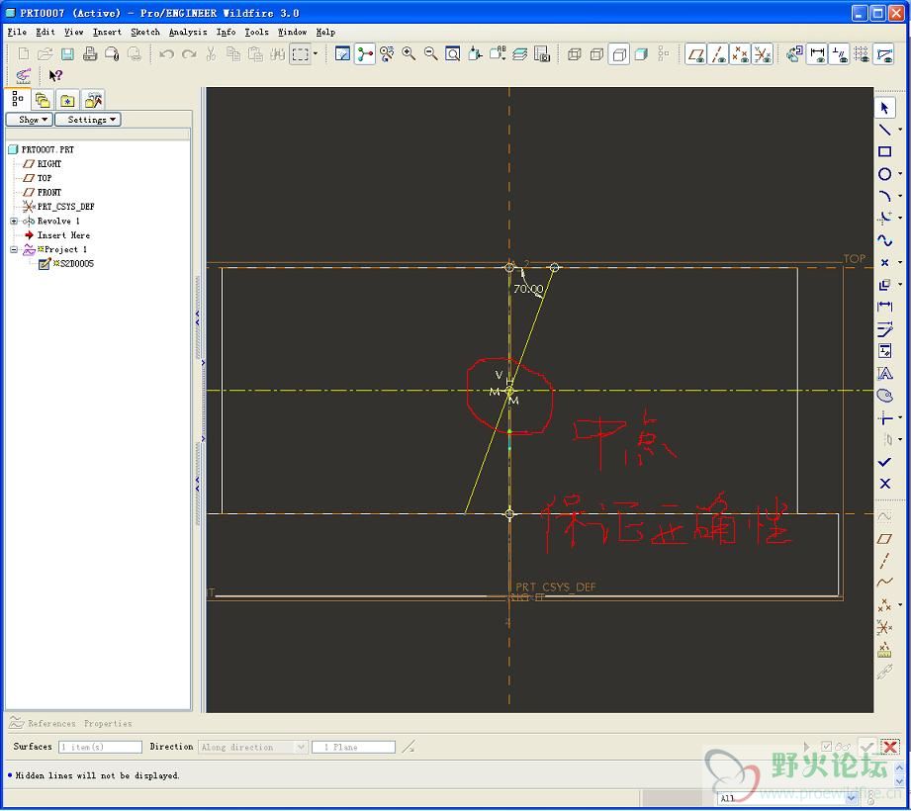Select the Arc sketch tool
Screen dimensions: 911x811
coord(884,196)
